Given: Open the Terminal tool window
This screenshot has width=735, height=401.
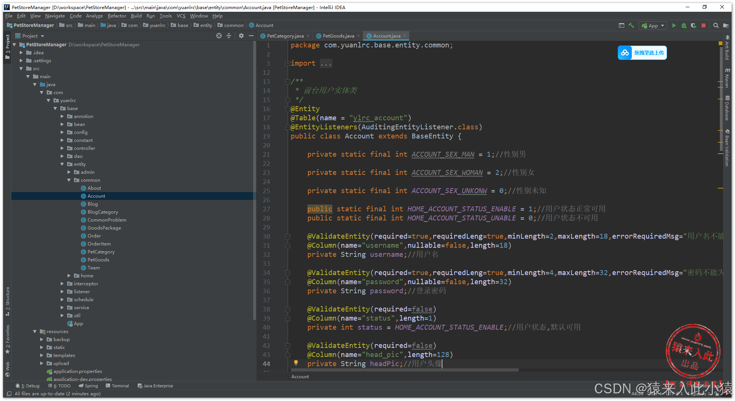Looking at the screenshot, I should [117, 386].
